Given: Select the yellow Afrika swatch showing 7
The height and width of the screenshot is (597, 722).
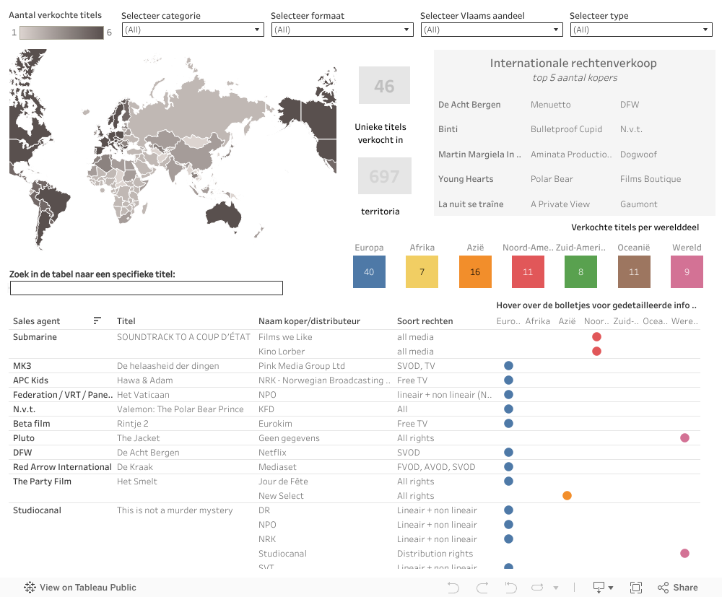Looking at the screenshot, I should click(422, 272).
